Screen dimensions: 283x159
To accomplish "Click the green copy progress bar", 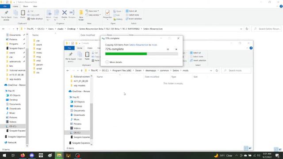I will pos(141,54).
